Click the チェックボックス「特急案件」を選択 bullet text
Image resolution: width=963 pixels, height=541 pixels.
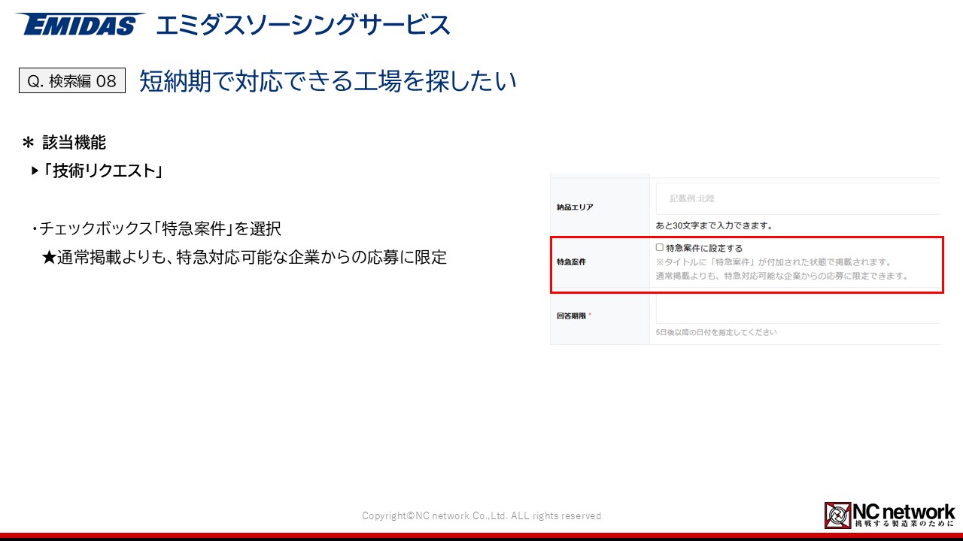(159, 228)
